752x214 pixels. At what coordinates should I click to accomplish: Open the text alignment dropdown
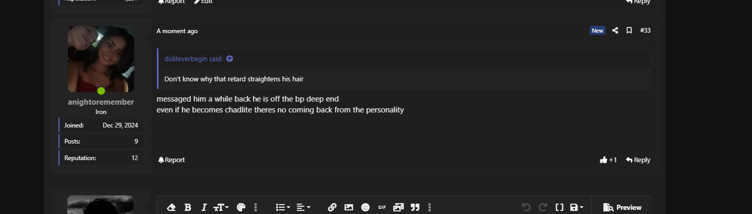coord(303,207)
